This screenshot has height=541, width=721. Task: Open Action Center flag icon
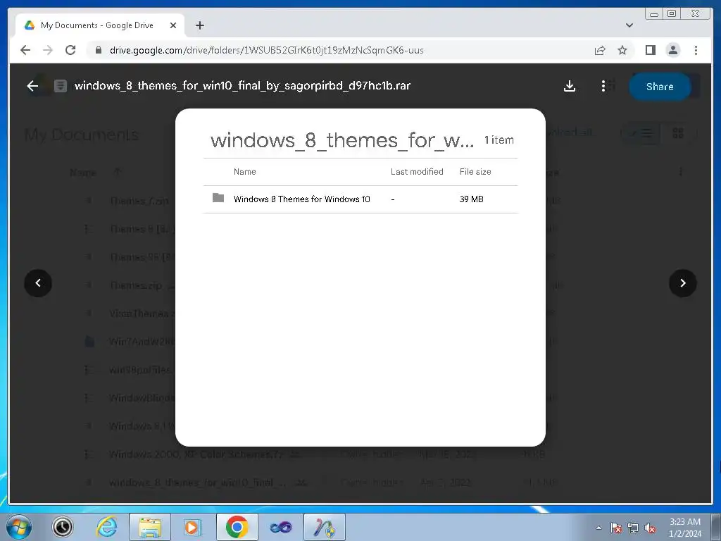615,528
